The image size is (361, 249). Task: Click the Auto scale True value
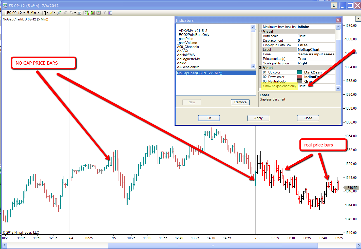point(316,36)
